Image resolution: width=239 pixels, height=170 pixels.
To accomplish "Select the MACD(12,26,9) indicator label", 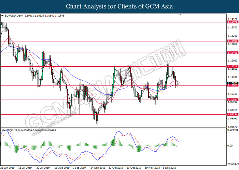I will coord(11,130).
